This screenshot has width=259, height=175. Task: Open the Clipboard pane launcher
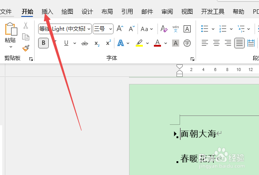pos(31,59)
